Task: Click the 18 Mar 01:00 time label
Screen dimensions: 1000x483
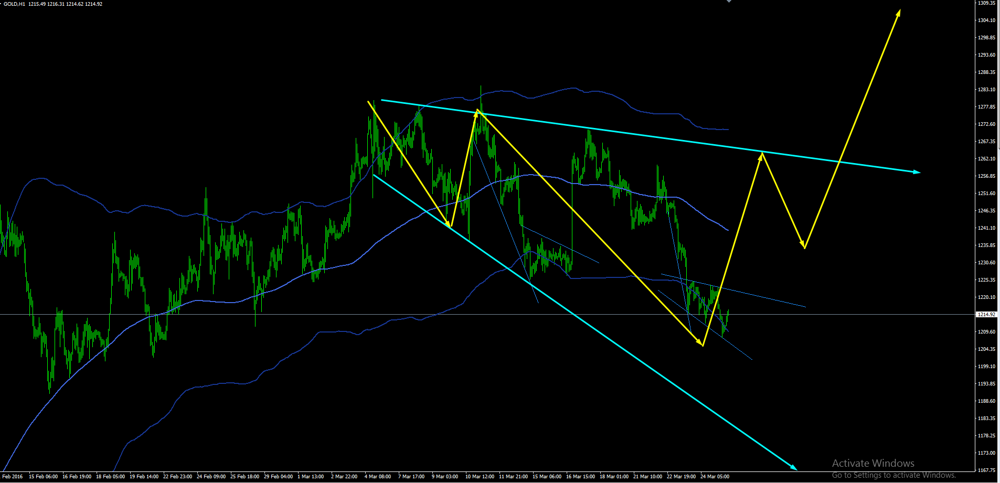Action: pyautogui.click(x=614, y=477)
